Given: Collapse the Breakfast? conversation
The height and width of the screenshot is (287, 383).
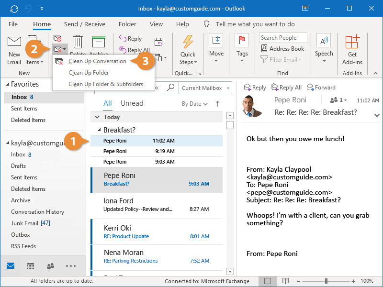Looking at the screenshot, I should (99, 130).
